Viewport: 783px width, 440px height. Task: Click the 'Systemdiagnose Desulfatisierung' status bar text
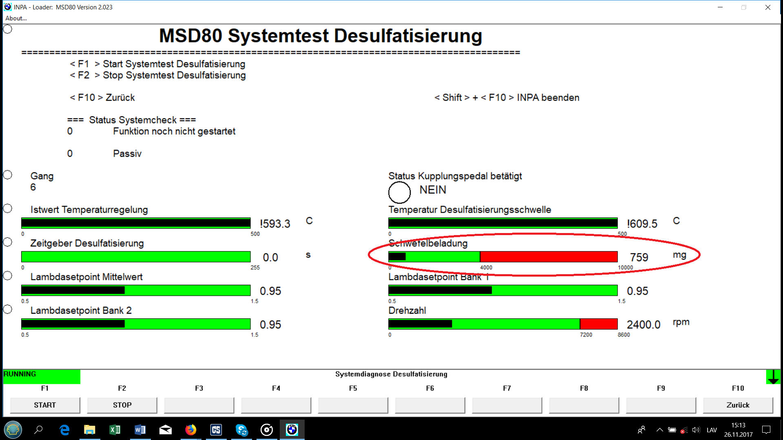391,374
